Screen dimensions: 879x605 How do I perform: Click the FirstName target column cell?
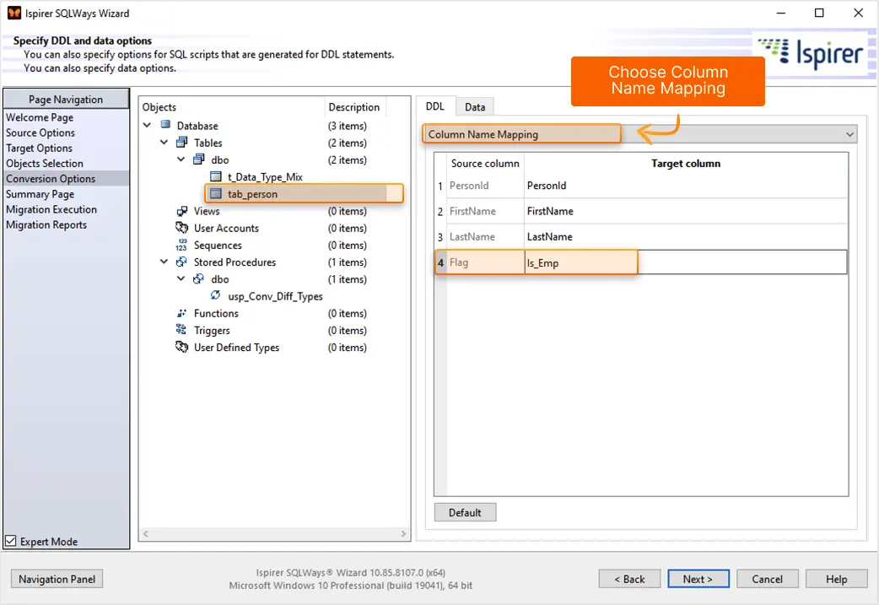pos(686,211)
